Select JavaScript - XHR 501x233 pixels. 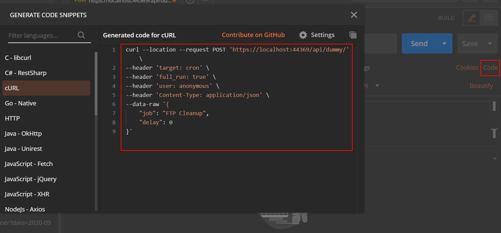(46, 194)
